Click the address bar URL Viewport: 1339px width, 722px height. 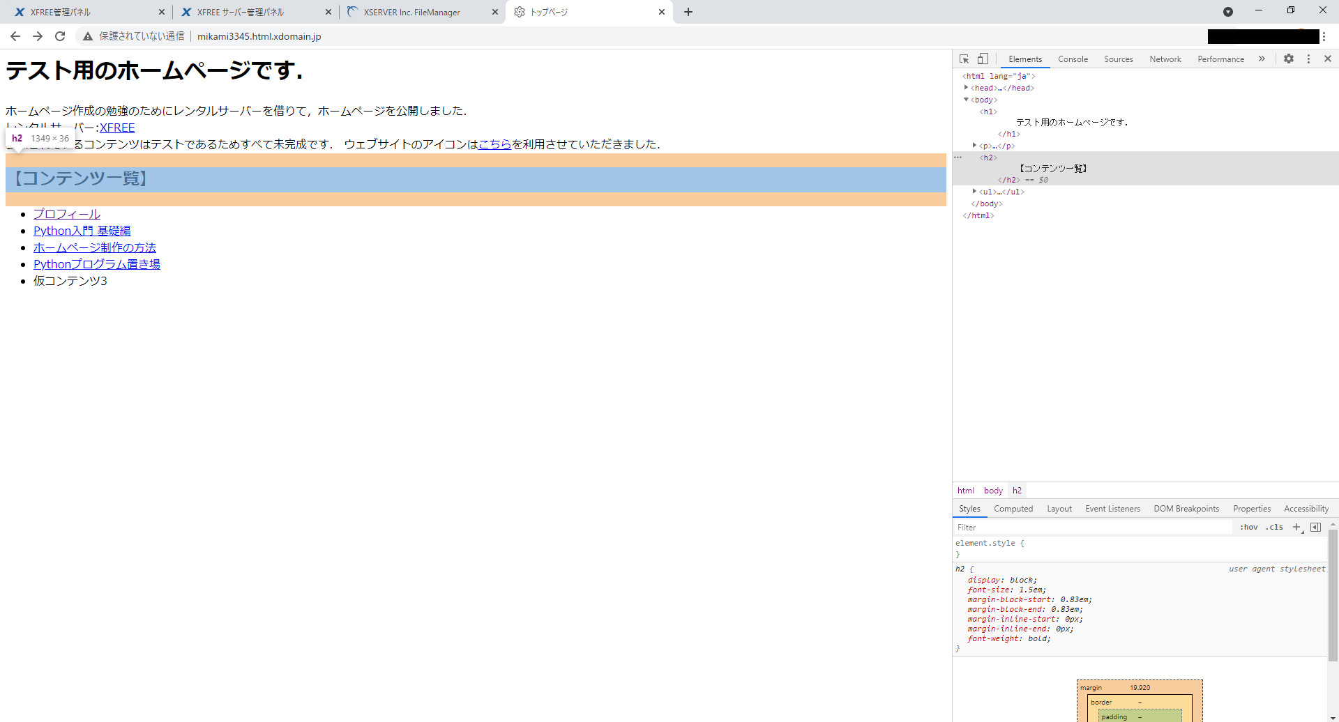(259, 36)
